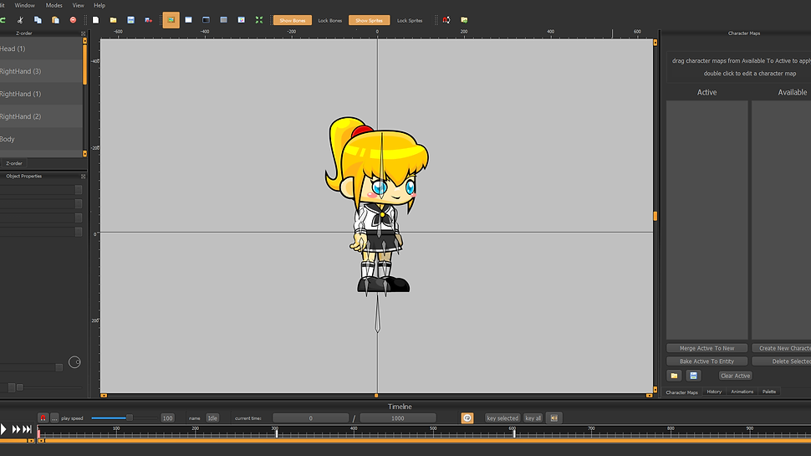Click the circle dial icon in left panel
The height and width of the screenshot is (456, 811).
(74, 362)
